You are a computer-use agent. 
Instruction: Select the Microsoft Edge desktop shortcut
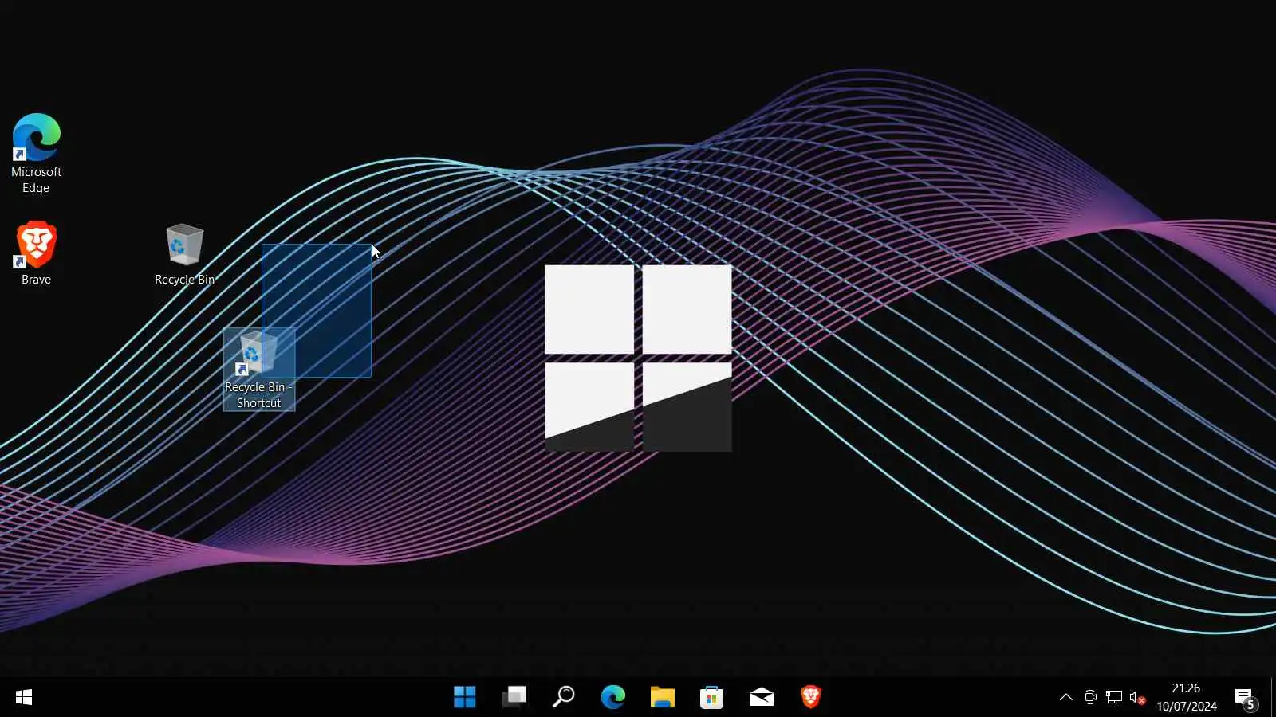point(36,153)
